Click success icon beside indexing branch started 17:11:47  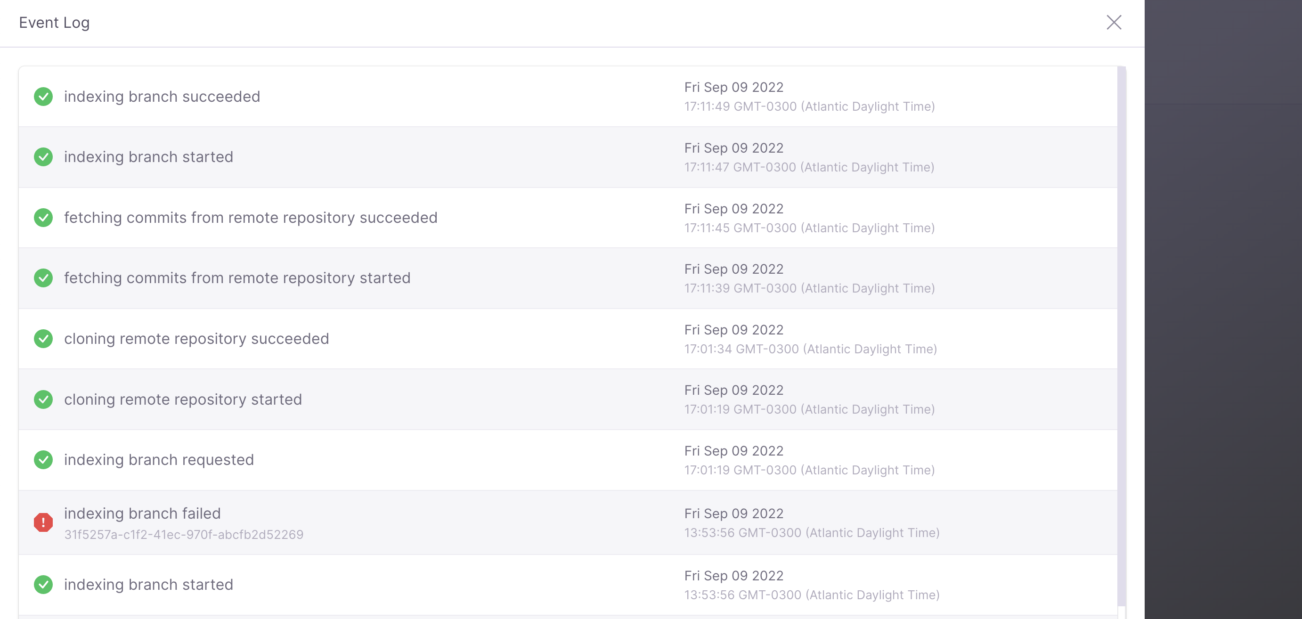click(43, 157)
